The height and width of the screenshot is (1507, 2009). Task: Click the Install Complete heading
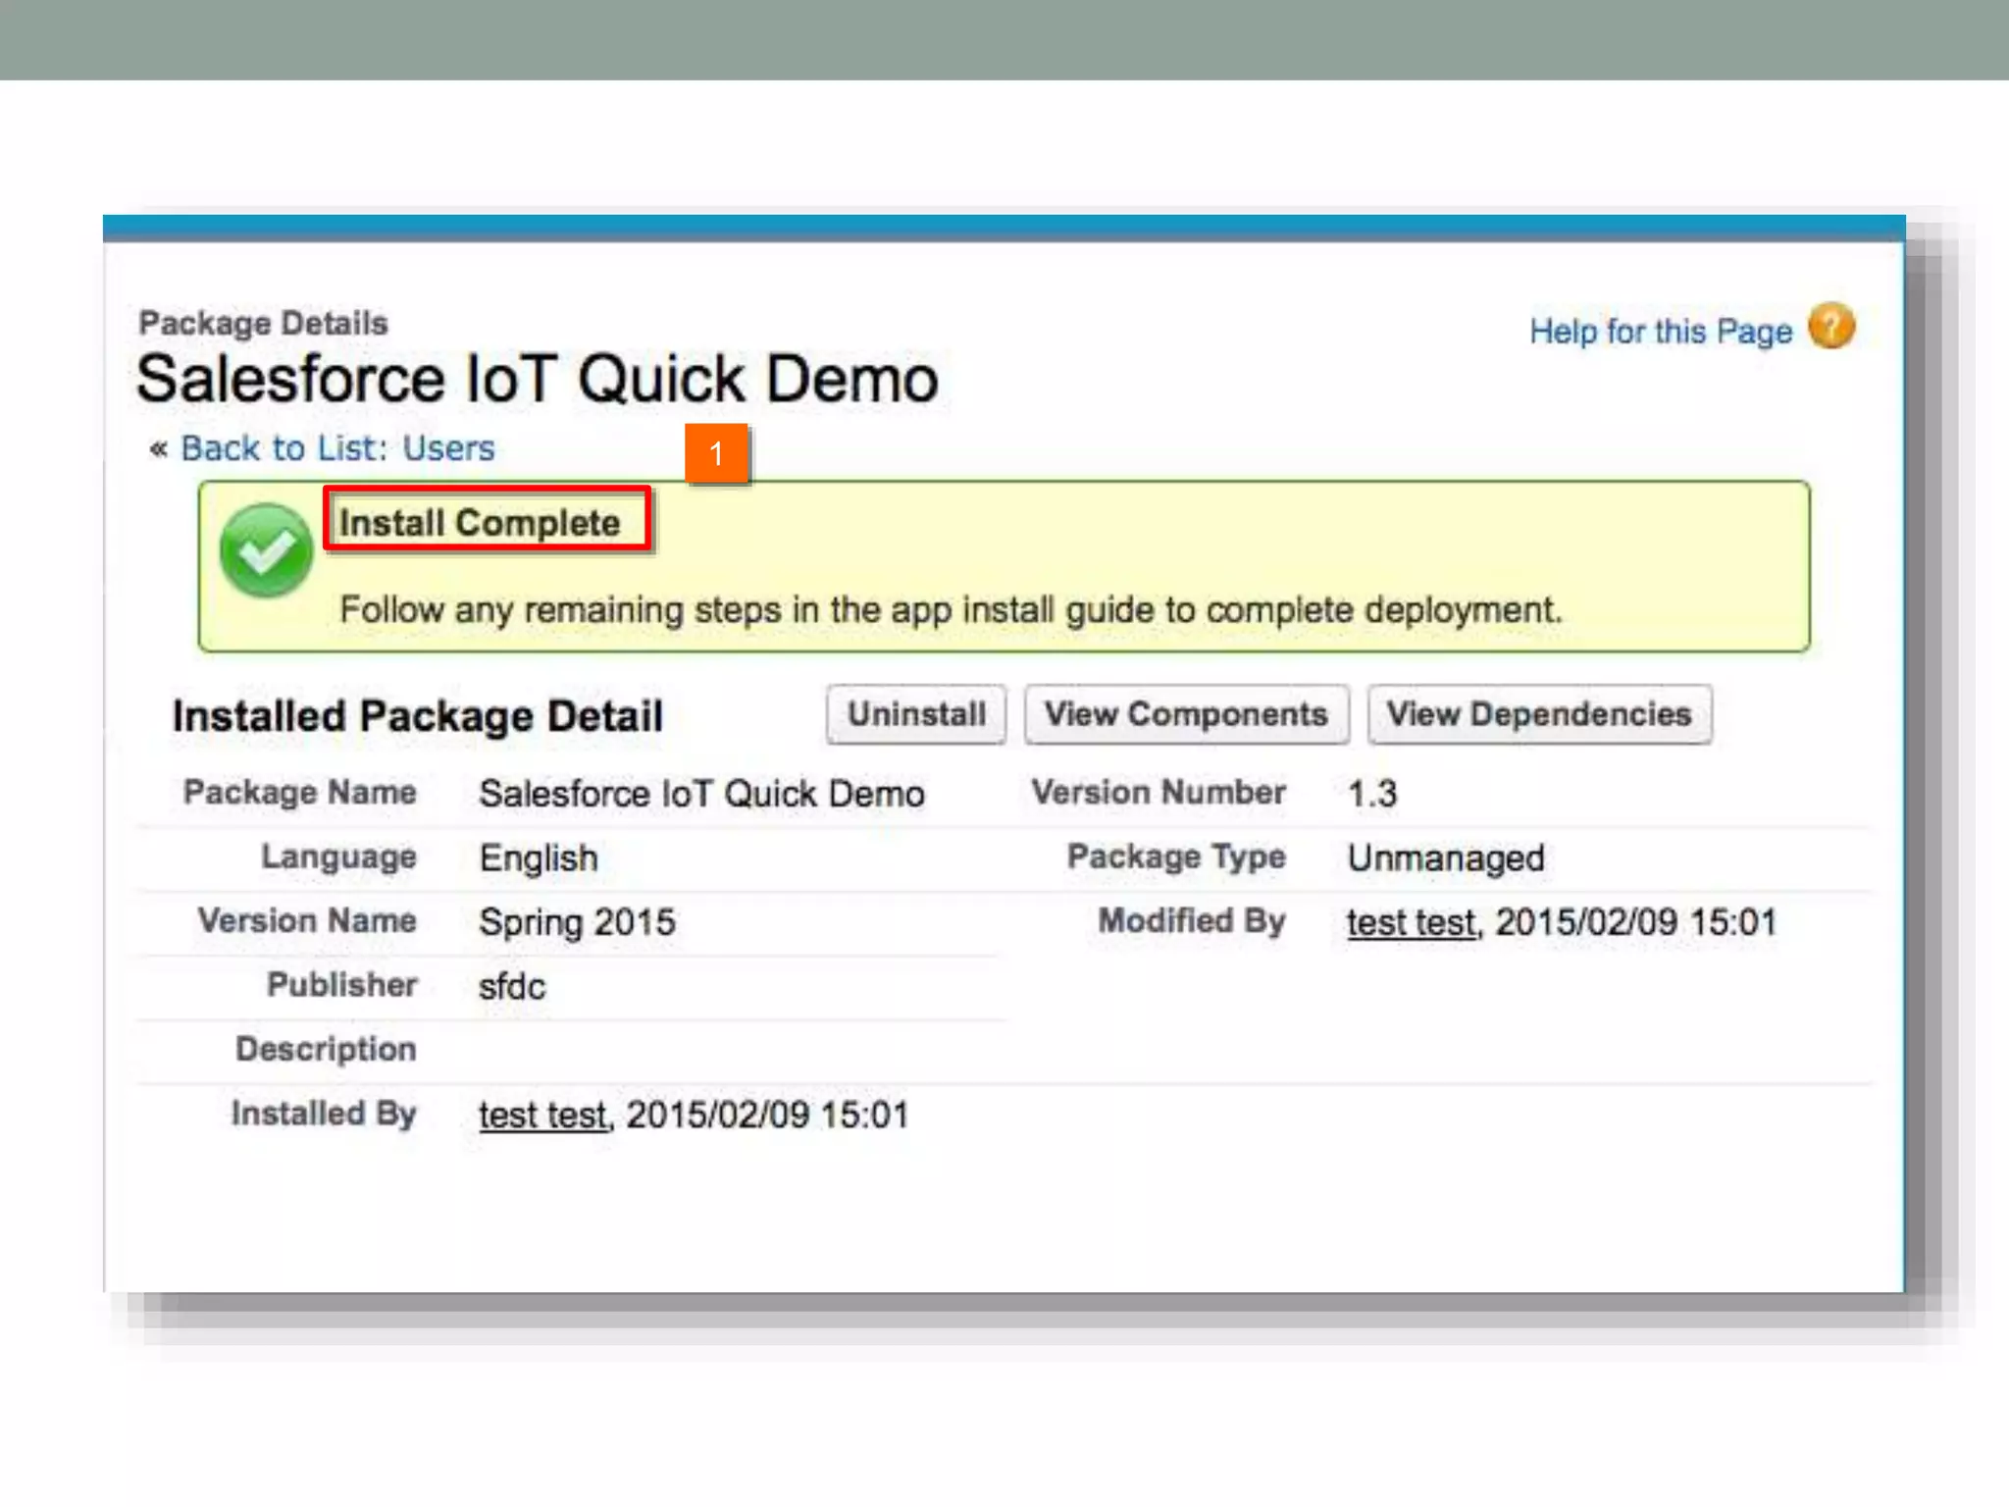pyautogui.click(x=480, y=523)
